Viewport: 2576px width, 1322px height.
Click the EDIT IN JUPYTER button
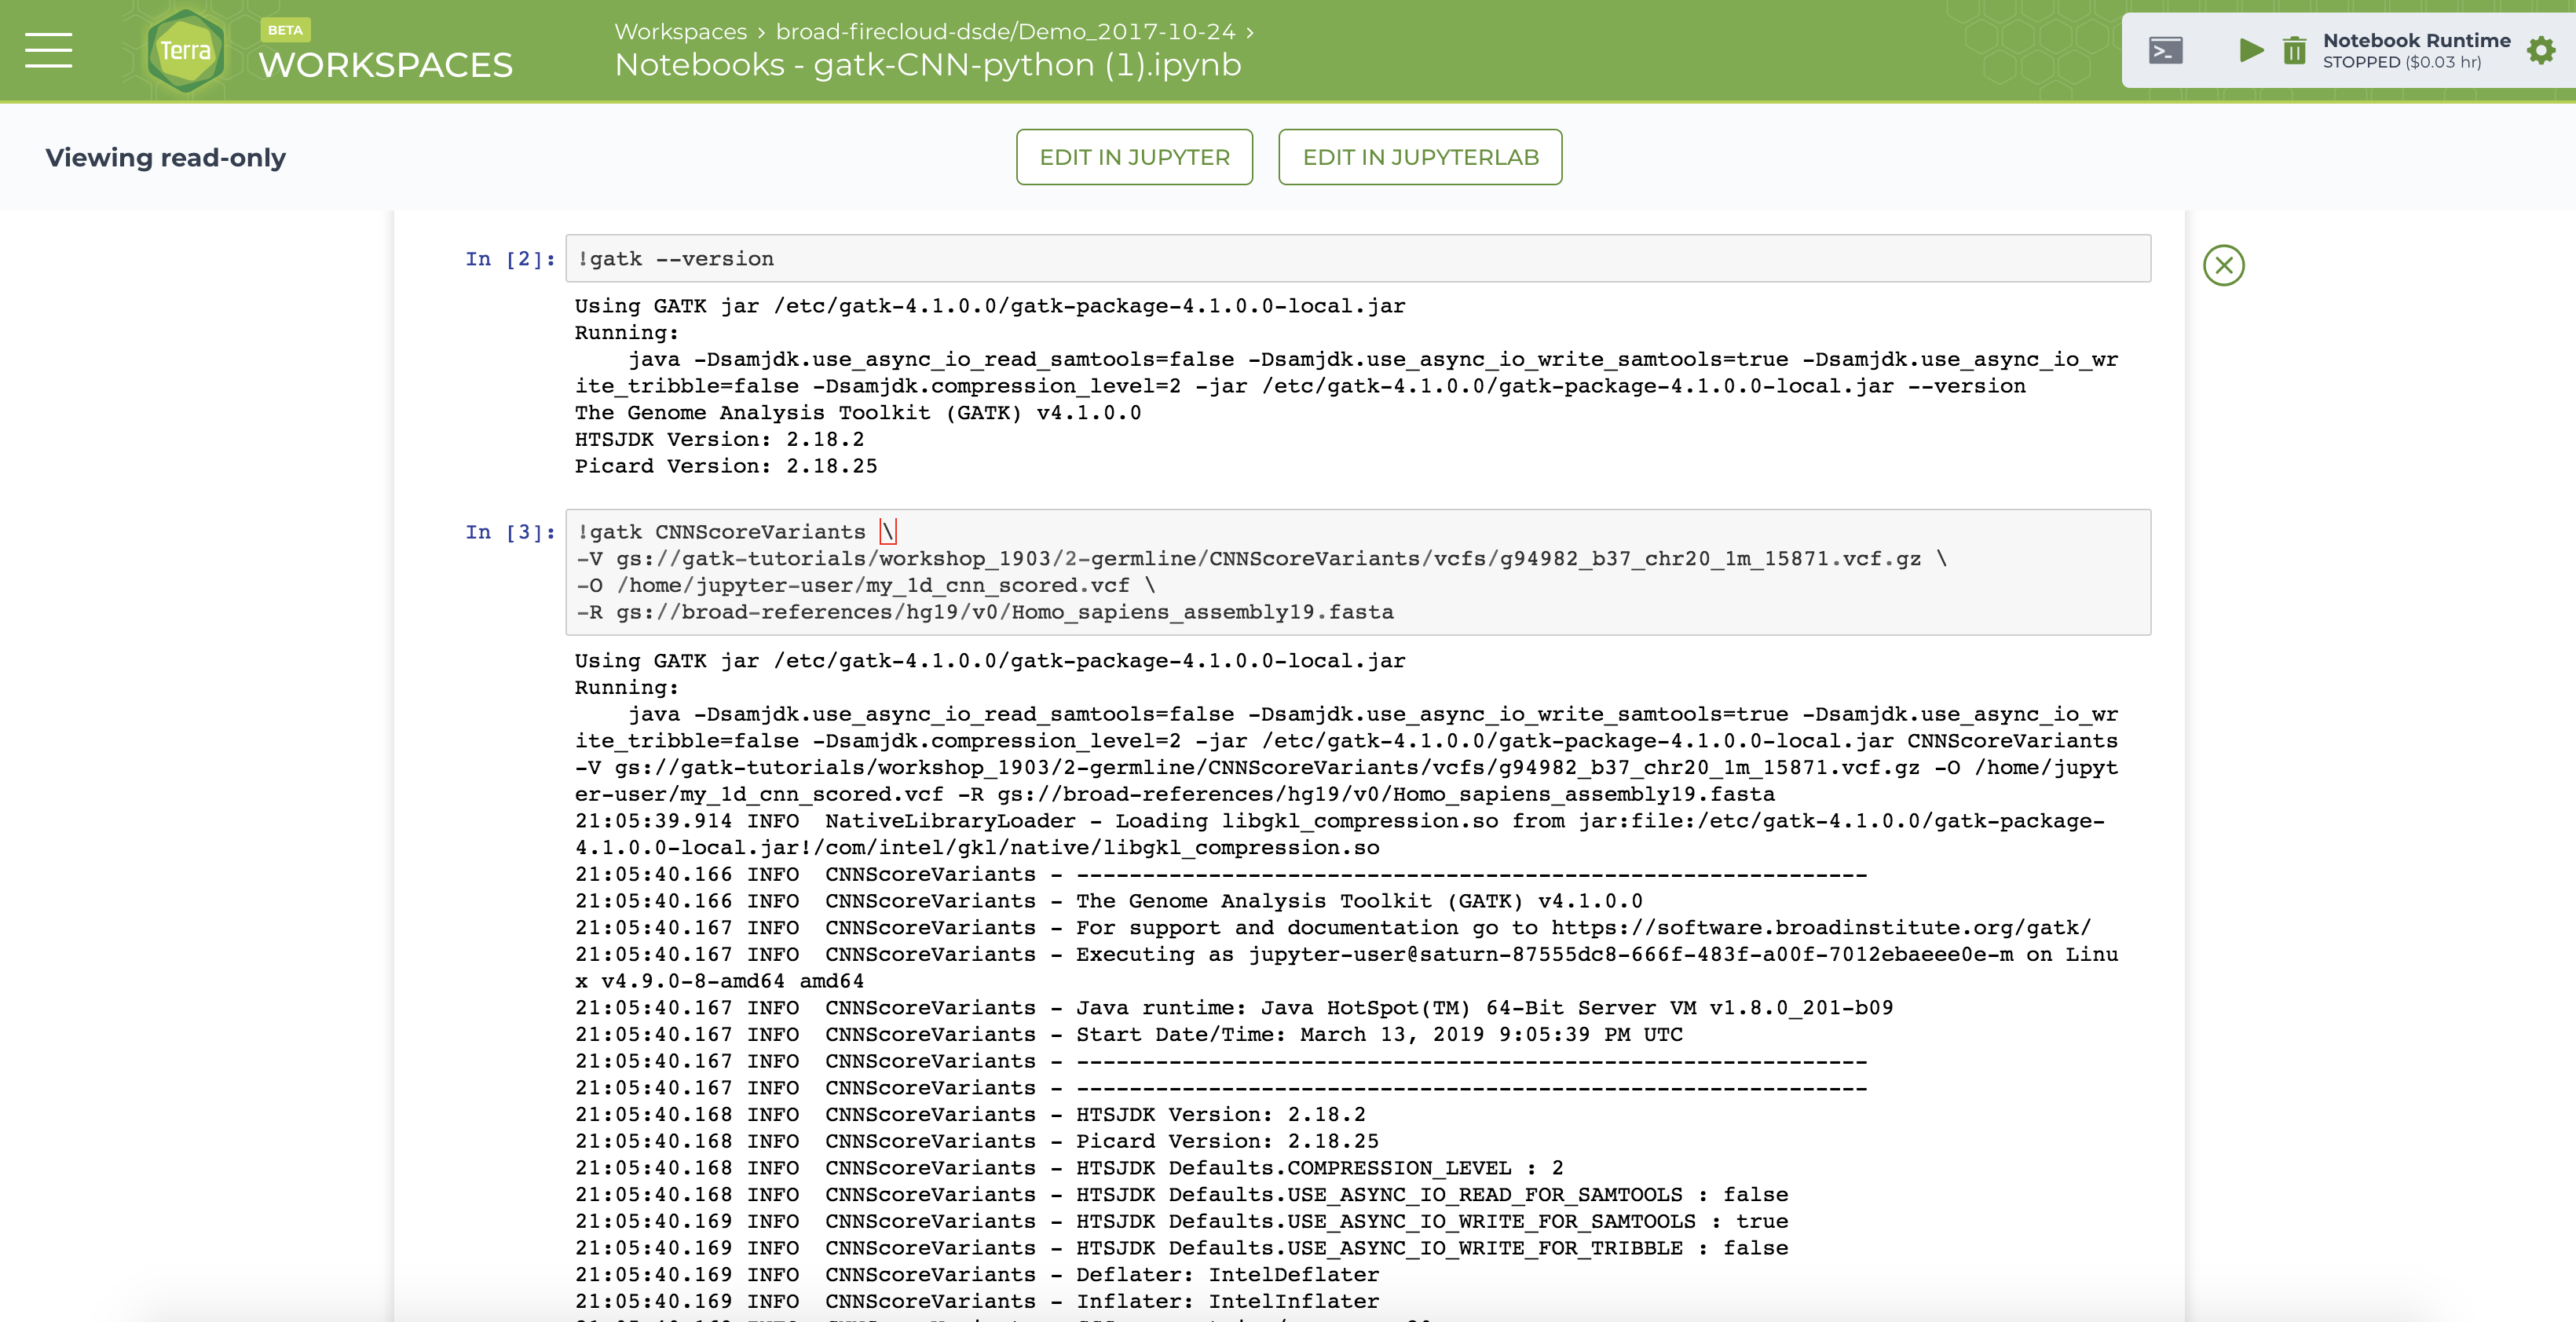click(1134, 157)
